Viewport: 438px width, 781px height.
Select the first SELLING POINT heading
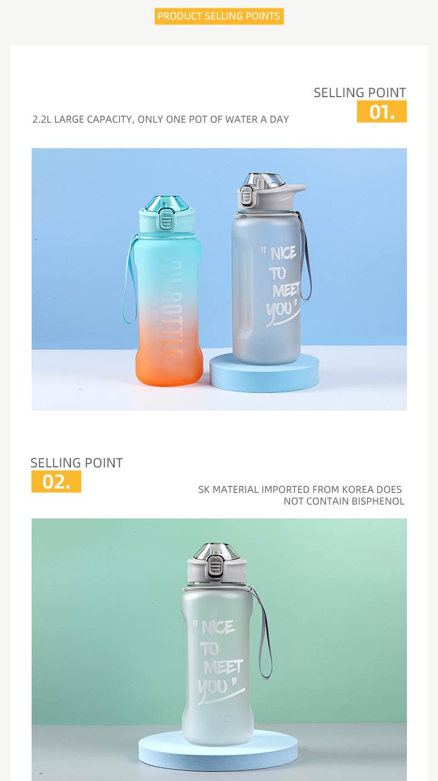pyautogui.click(x=360, y=93)
